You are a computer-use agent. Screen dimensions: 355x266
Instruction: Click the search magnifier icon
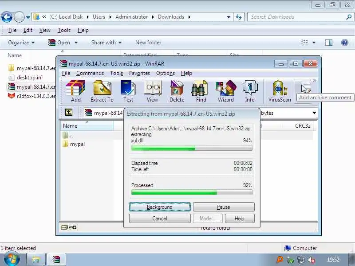pyautogui.click(x=349, y=17)
